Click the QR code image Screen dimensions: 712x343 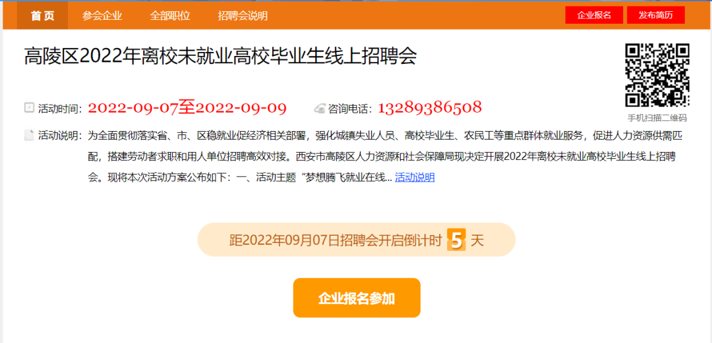[x=657, y=75]
